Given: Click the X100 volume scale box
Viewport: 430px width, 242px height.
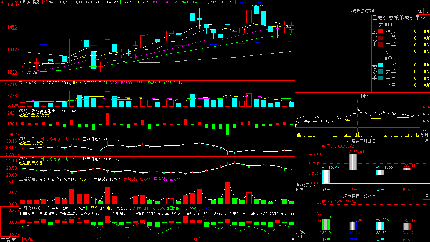Looking at the screenshot, I should point(13,105).
